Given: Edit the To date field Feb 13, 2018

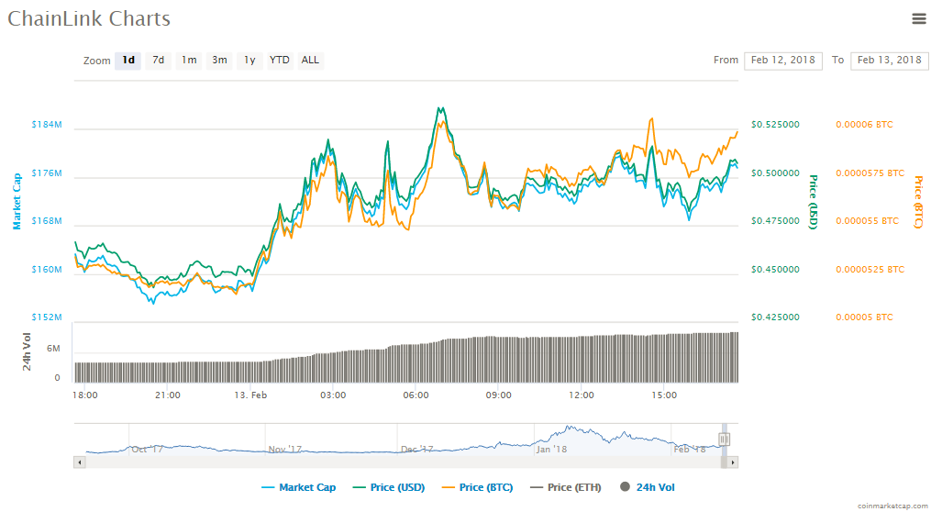Looking at the screenshot, I should pos(889,61).
